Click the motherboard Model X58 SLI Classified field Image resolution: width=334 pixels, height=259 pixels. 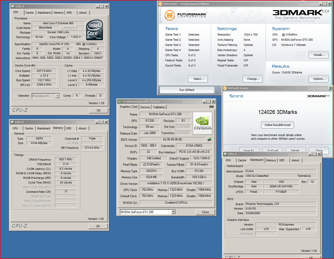[268, 176]
